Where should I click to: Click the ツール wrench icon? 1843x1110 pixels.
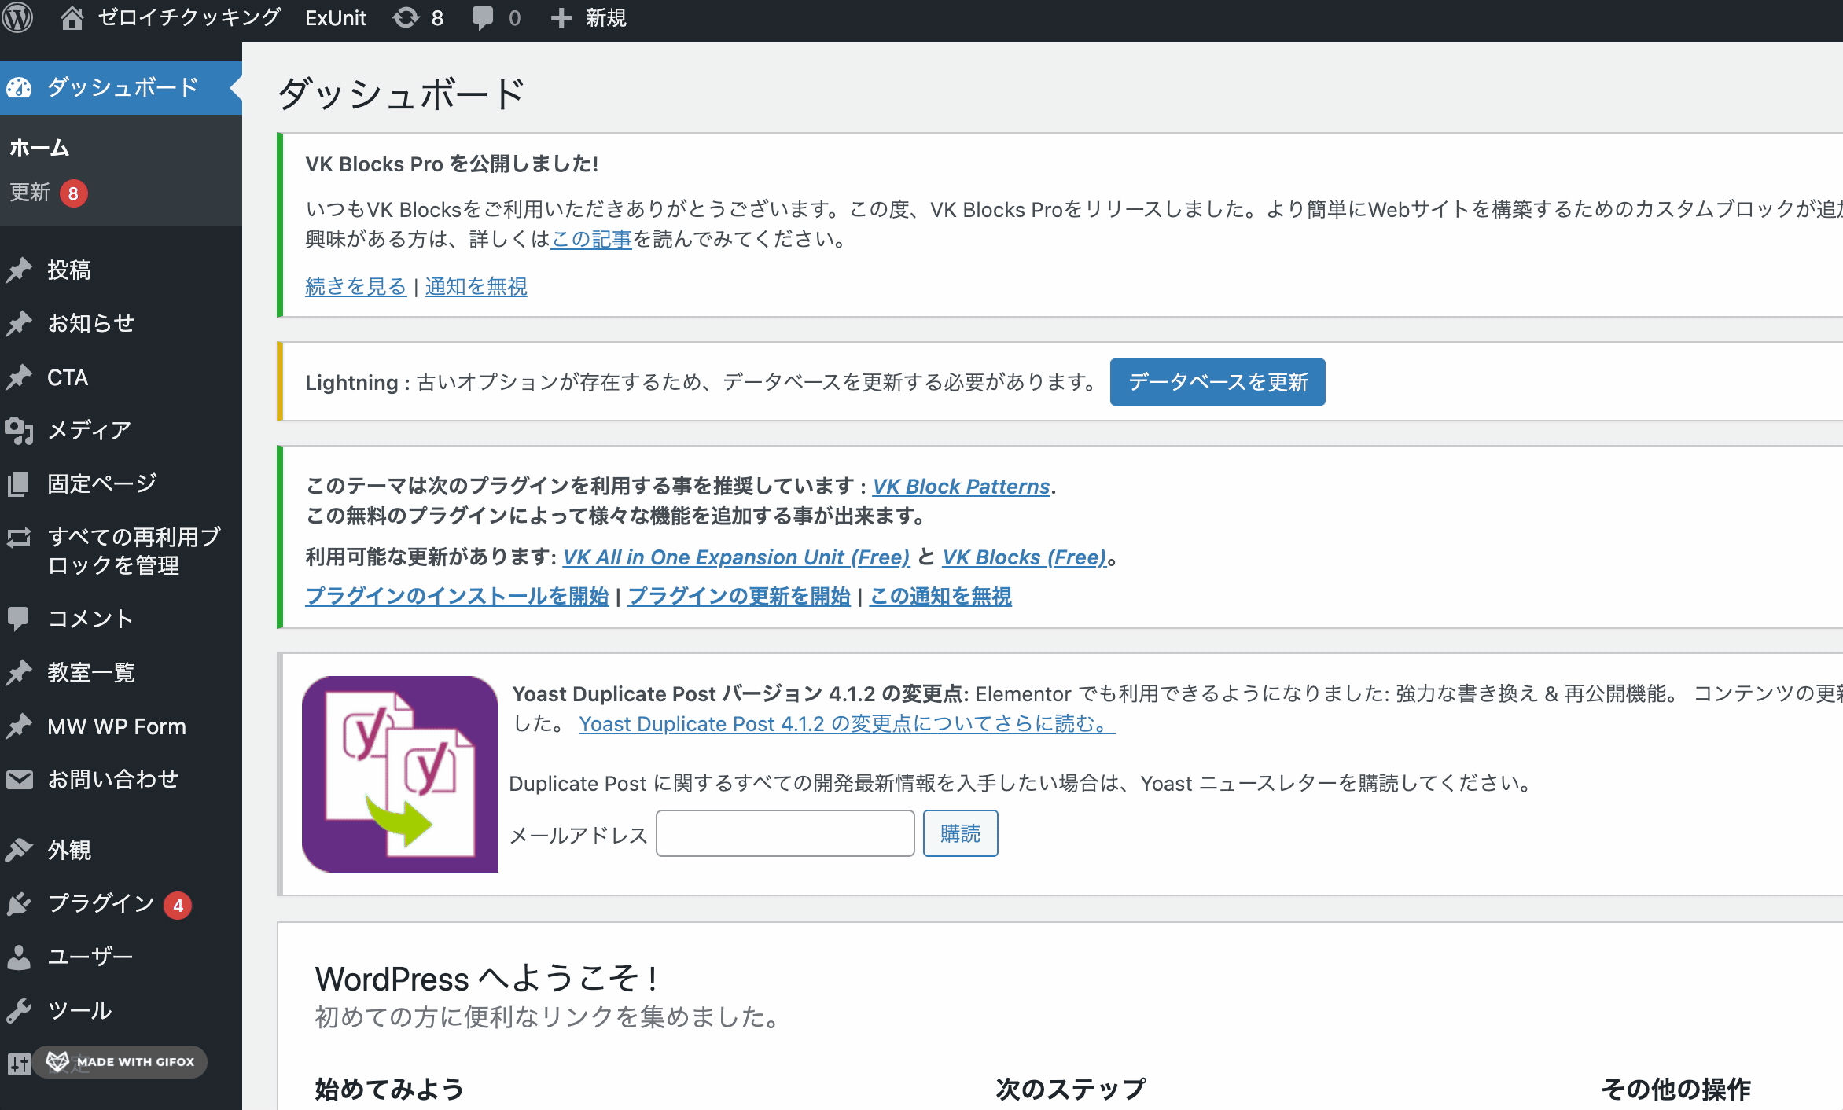pos(19,1010)
